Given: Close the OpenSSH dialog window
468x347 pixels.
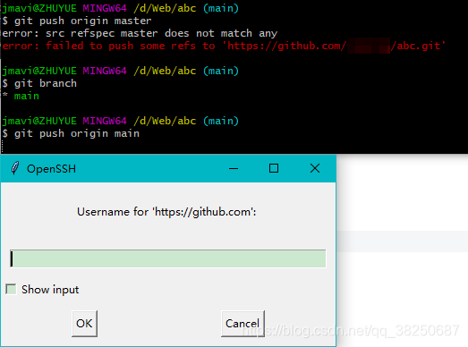Looking at the screenshot, I should tap(315, 168).
